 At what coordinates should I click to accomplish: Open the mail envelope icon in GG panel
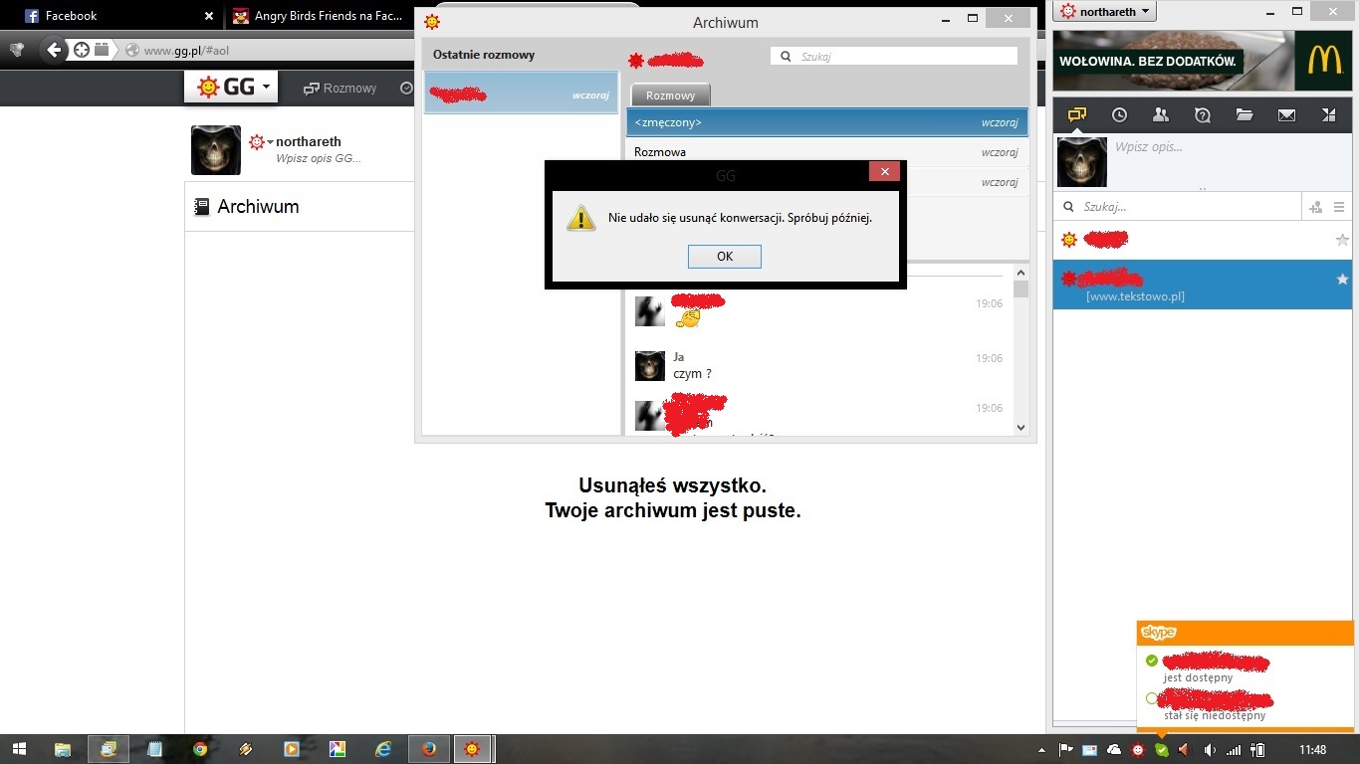point(1286,115)
